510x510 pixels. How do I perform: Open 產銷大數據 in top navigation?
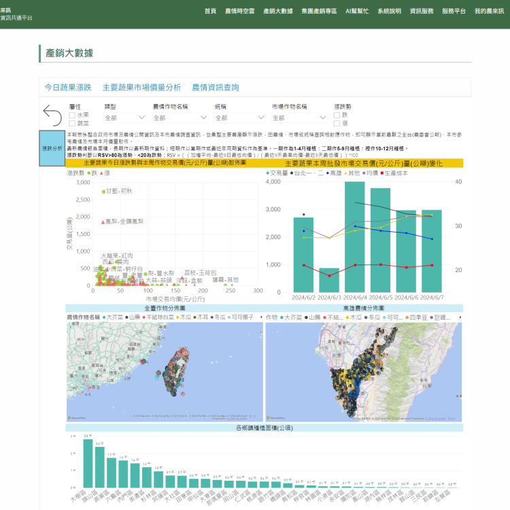[278, 12]
